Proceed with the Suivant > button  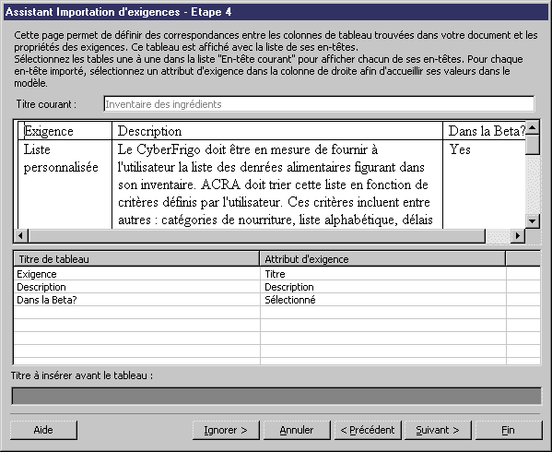pyautogui.click(x=438, y=430)
